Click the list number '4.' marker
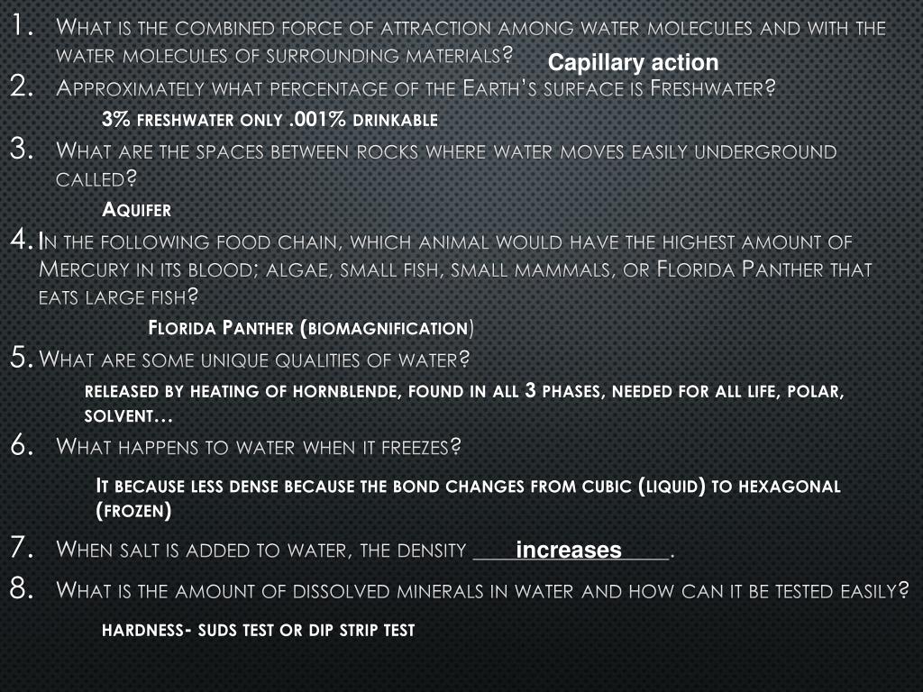Viewport: 923px width, 692px height. coord(22,240)
